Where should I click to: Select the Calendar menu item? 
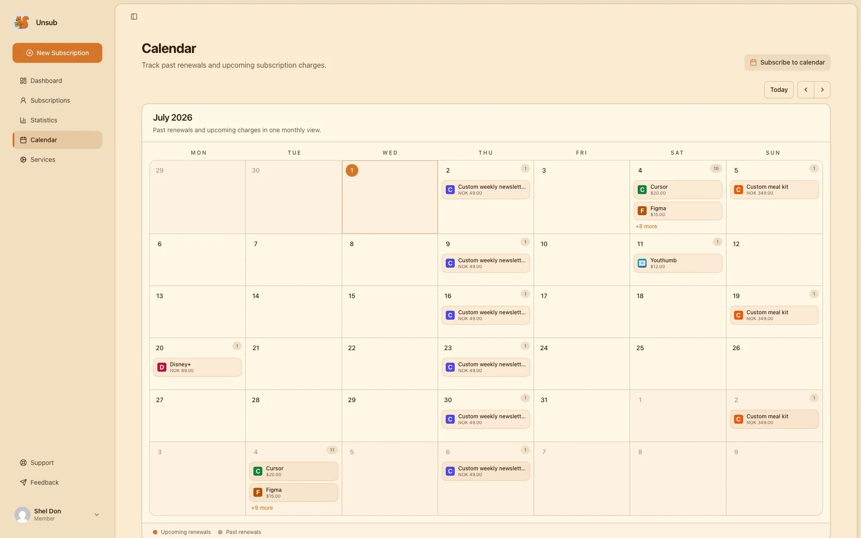(x=57, y=140)
